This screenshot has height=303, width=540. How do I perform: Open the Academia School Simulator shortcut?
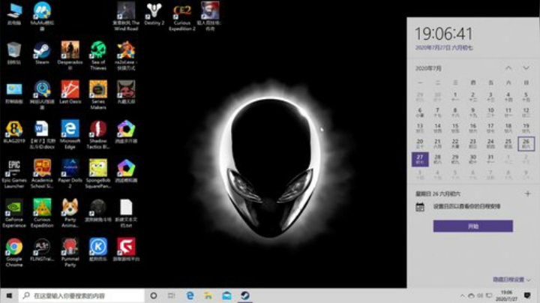pos(42,173)
